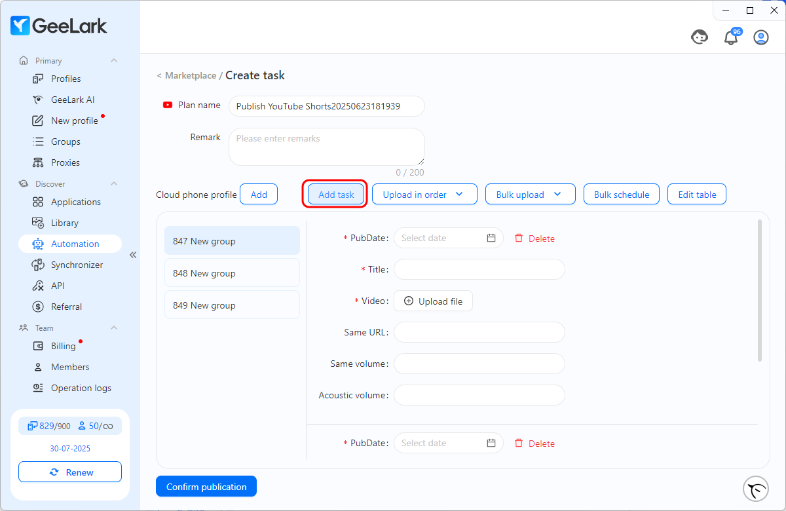Click the first PubDate date field
This screenshot has width=786, height=511.
tap(449, 238)
